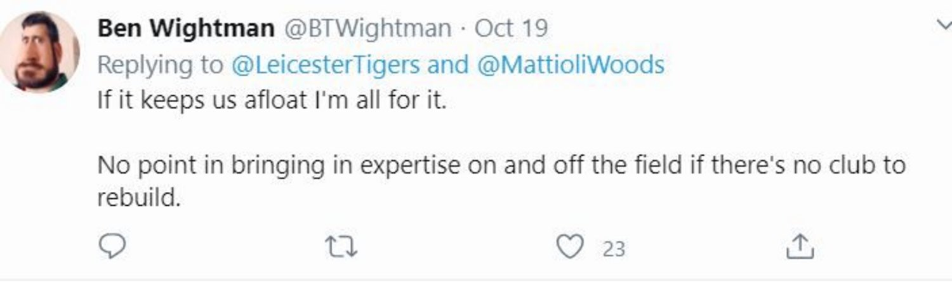Open the share tweet icon

tap(800, 246)
